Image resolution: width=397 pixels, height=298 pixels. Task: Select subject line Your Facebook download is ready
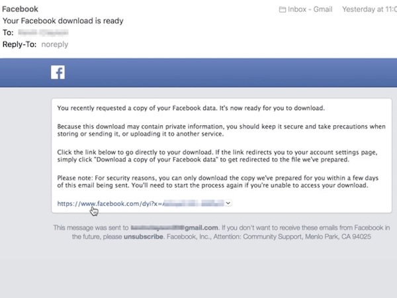tap(63, 21)
